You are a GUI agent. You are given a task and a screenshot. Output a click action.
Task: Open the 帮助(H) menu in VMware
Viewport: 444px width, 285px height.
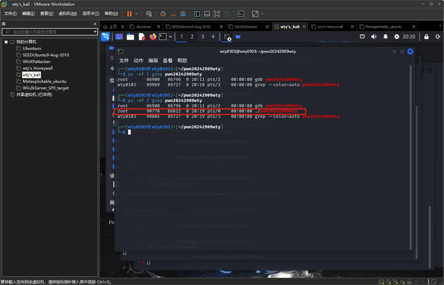coord(111,14)
